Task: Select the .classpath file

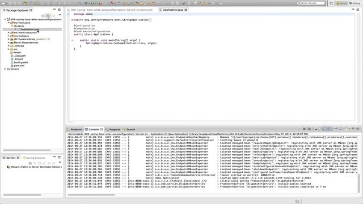Action: (x=20, y=56)
